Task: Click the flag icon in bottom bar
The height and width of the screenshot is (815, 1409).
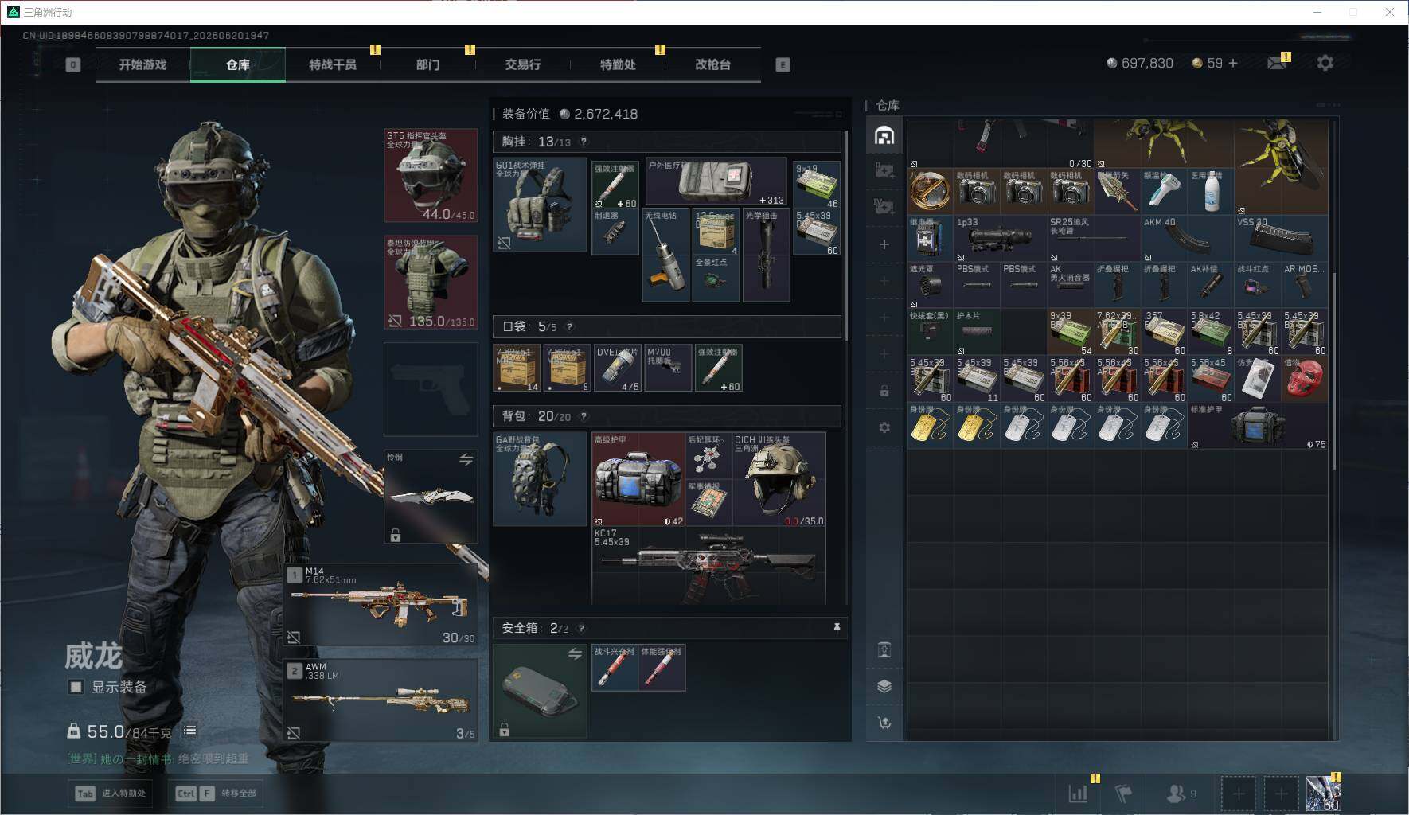Action: [x=1123, y=793]
